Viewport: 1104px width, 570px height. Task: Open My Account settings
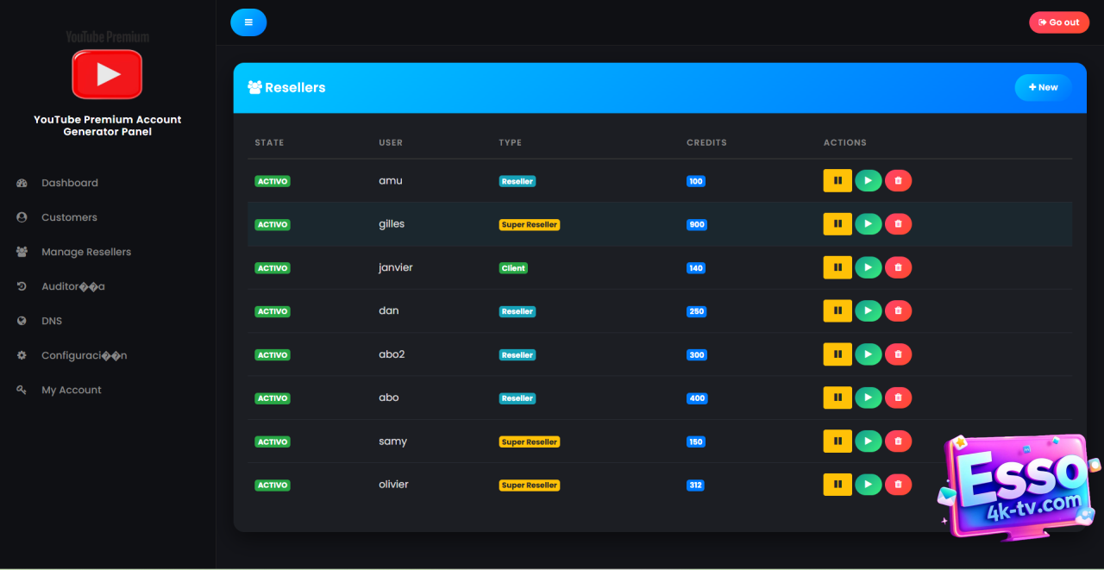(x=71, y=390)
